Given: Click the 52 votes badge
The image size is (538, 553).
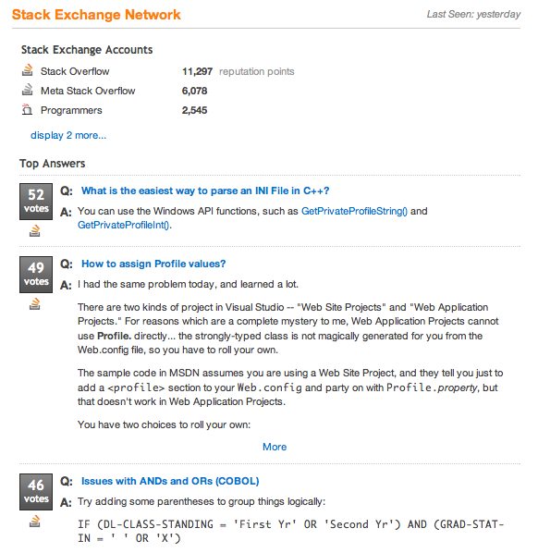Looking at the screenshot, I should tap(36, 202).
